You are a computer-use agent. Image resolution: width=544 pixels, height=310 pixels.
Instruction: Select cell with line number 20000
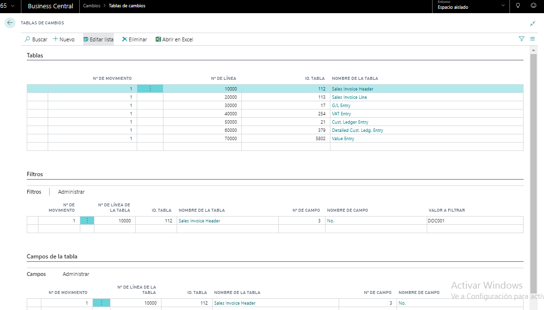(x=202, y=97)
